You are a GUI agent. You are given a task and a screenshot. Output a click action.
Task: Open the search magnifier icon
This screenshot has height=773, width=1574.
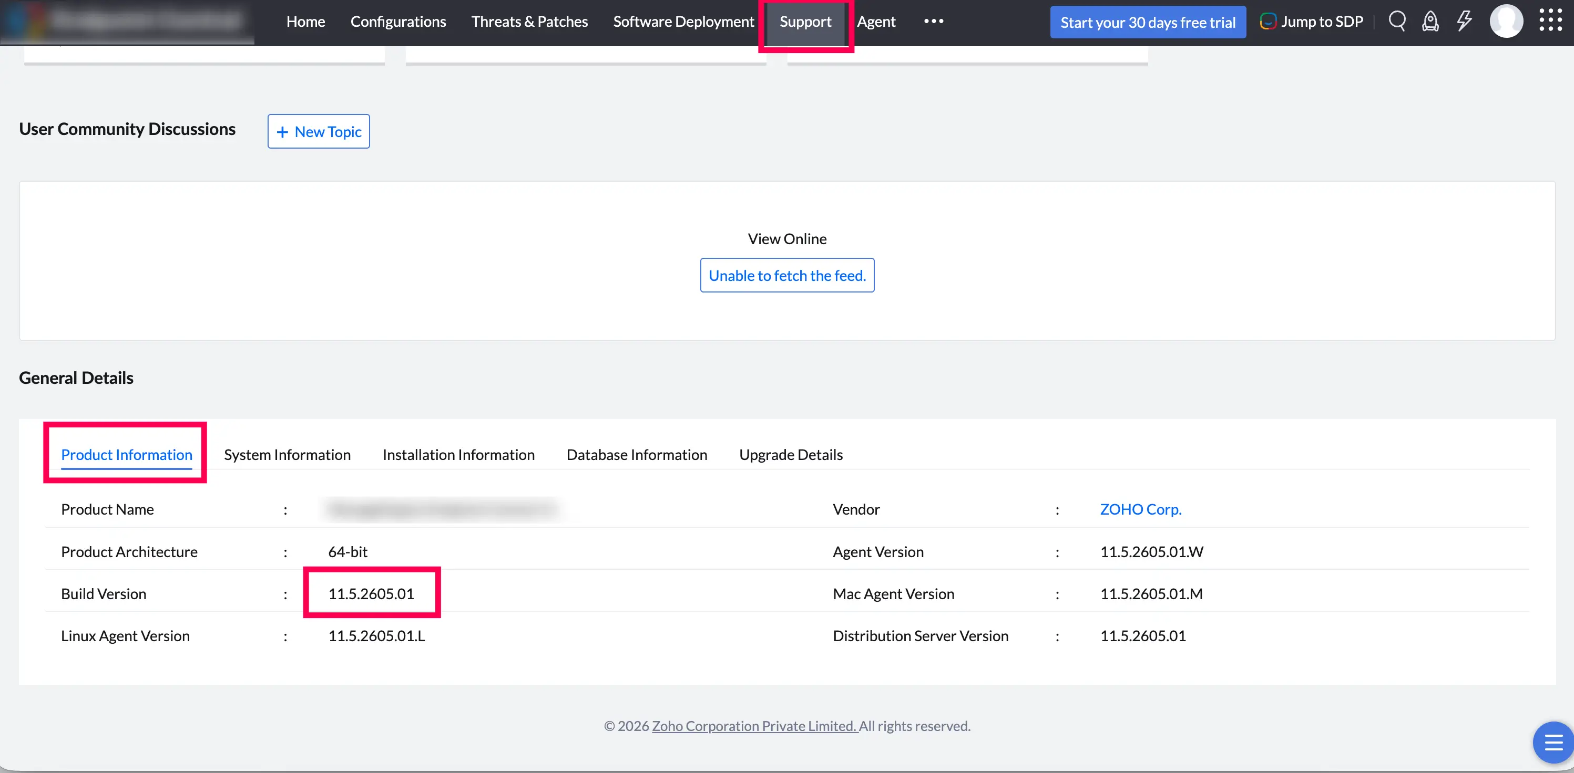pos(1397,22)
